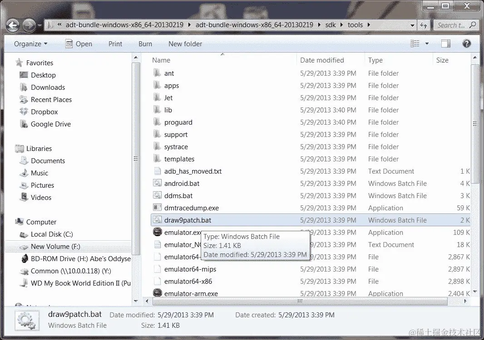This screenshot has height=340, width=484.
Task: Open Downloads in the navigation pane
Action: [48, 87]
